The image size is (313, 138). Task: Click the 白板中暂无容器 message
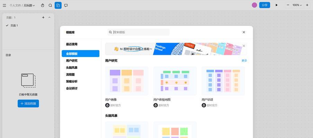(28, 95)
